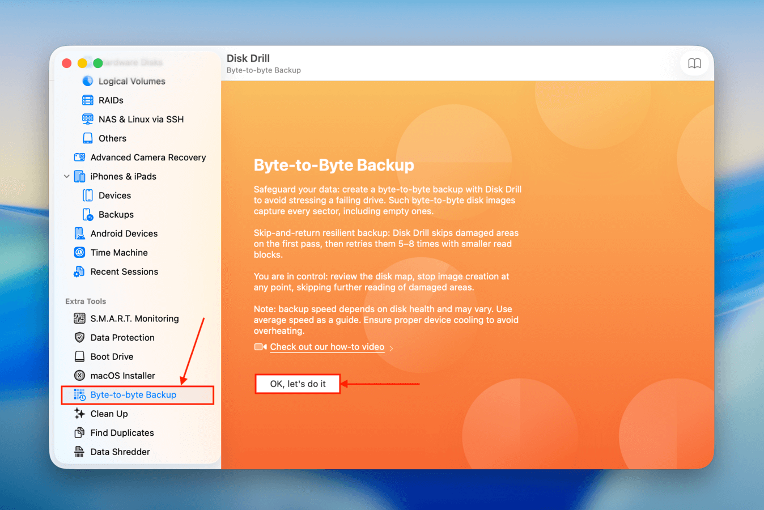This screenshot has width=764, height=510.
Task: Open the Advanced Camera Recovery section
Action: click(148, 157)
